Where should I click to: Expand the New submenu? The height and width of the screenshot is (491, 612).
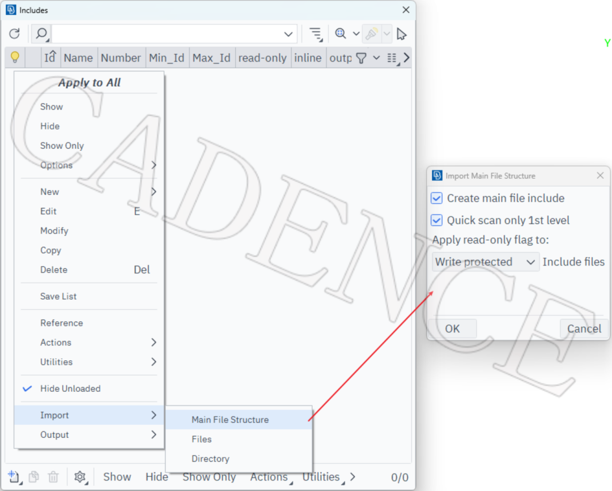coord(89,192)
